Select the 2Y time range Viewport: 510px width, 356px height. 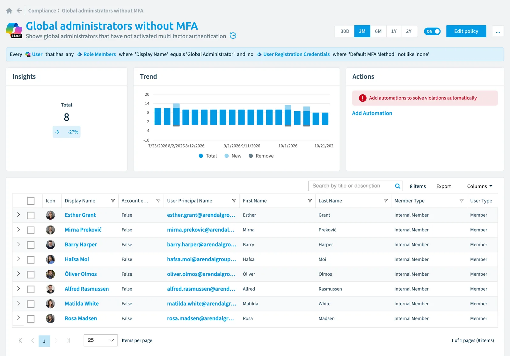click(409, 31)
